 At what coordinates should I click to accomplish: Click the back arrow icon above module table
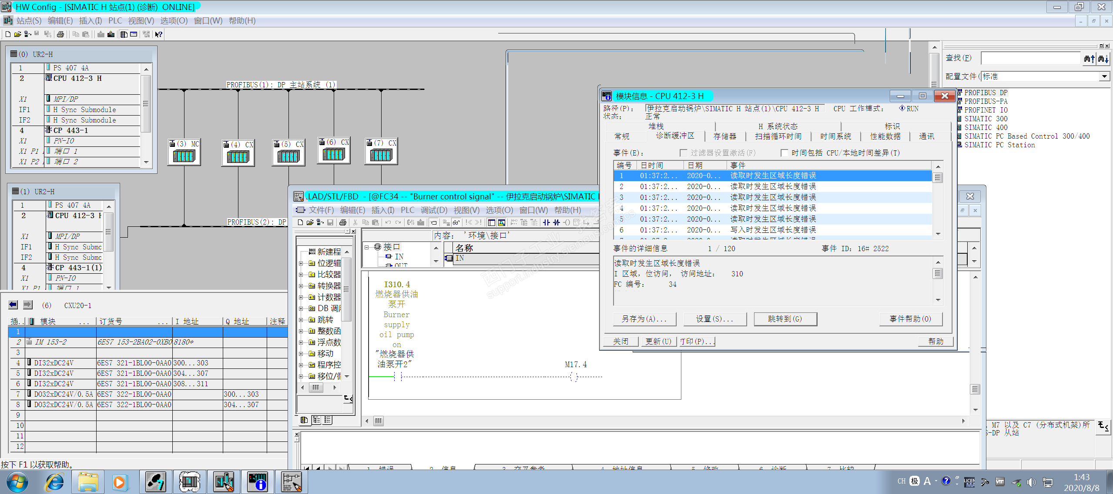coord(13,305)
